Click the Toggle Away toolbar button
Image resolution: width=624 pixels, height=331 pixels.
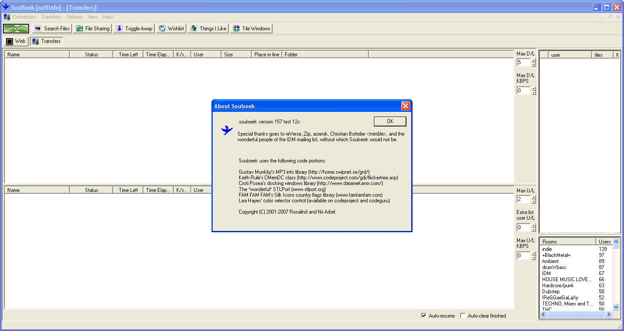[134, 29]
